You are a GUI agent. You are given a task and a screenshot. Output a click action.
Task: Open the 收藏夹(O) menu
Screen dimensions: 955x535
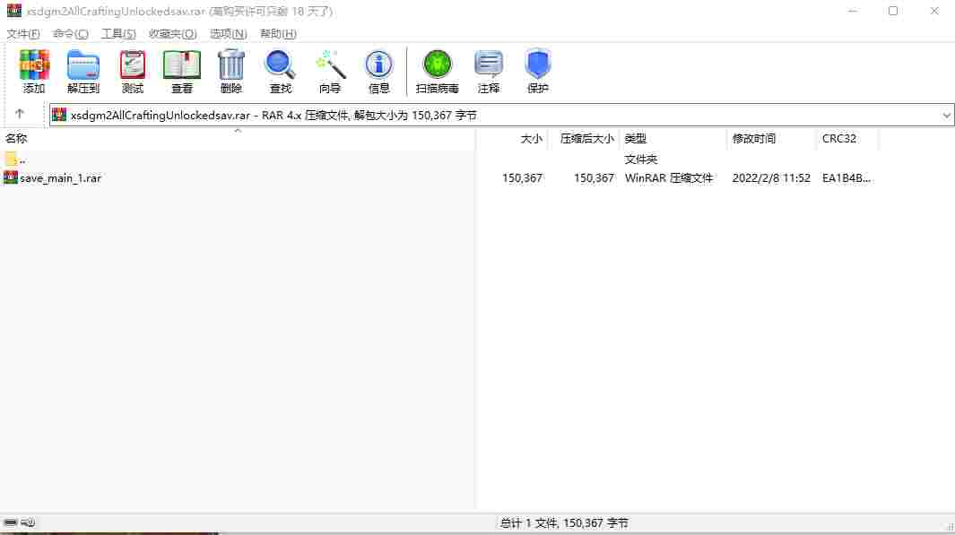pyautogui.click(x=173, y=33)
